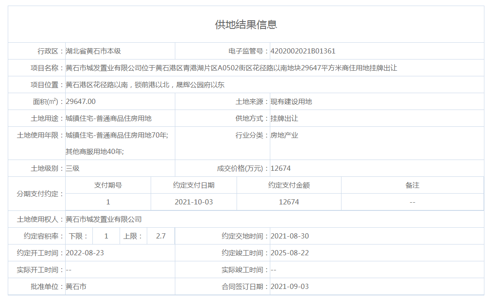
Task: Select the 行政区 label
Action: click(51, 51)
